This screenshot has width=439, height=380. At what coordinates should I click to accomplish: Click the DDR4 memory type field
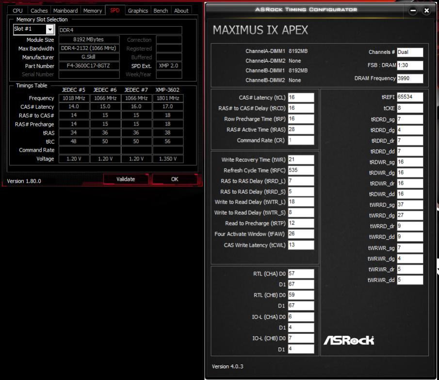tap(120, 30)
